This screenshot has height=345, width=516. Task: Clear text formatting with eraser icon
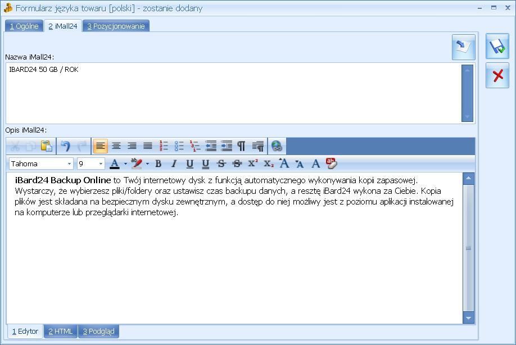332,164
